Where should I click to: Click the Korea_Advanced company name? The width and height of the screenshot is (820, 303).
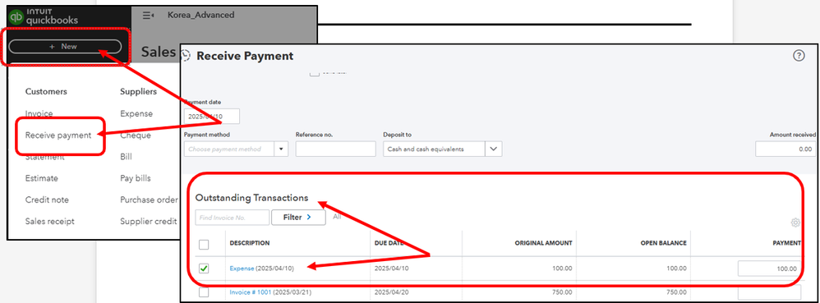[x=200, y=15]
